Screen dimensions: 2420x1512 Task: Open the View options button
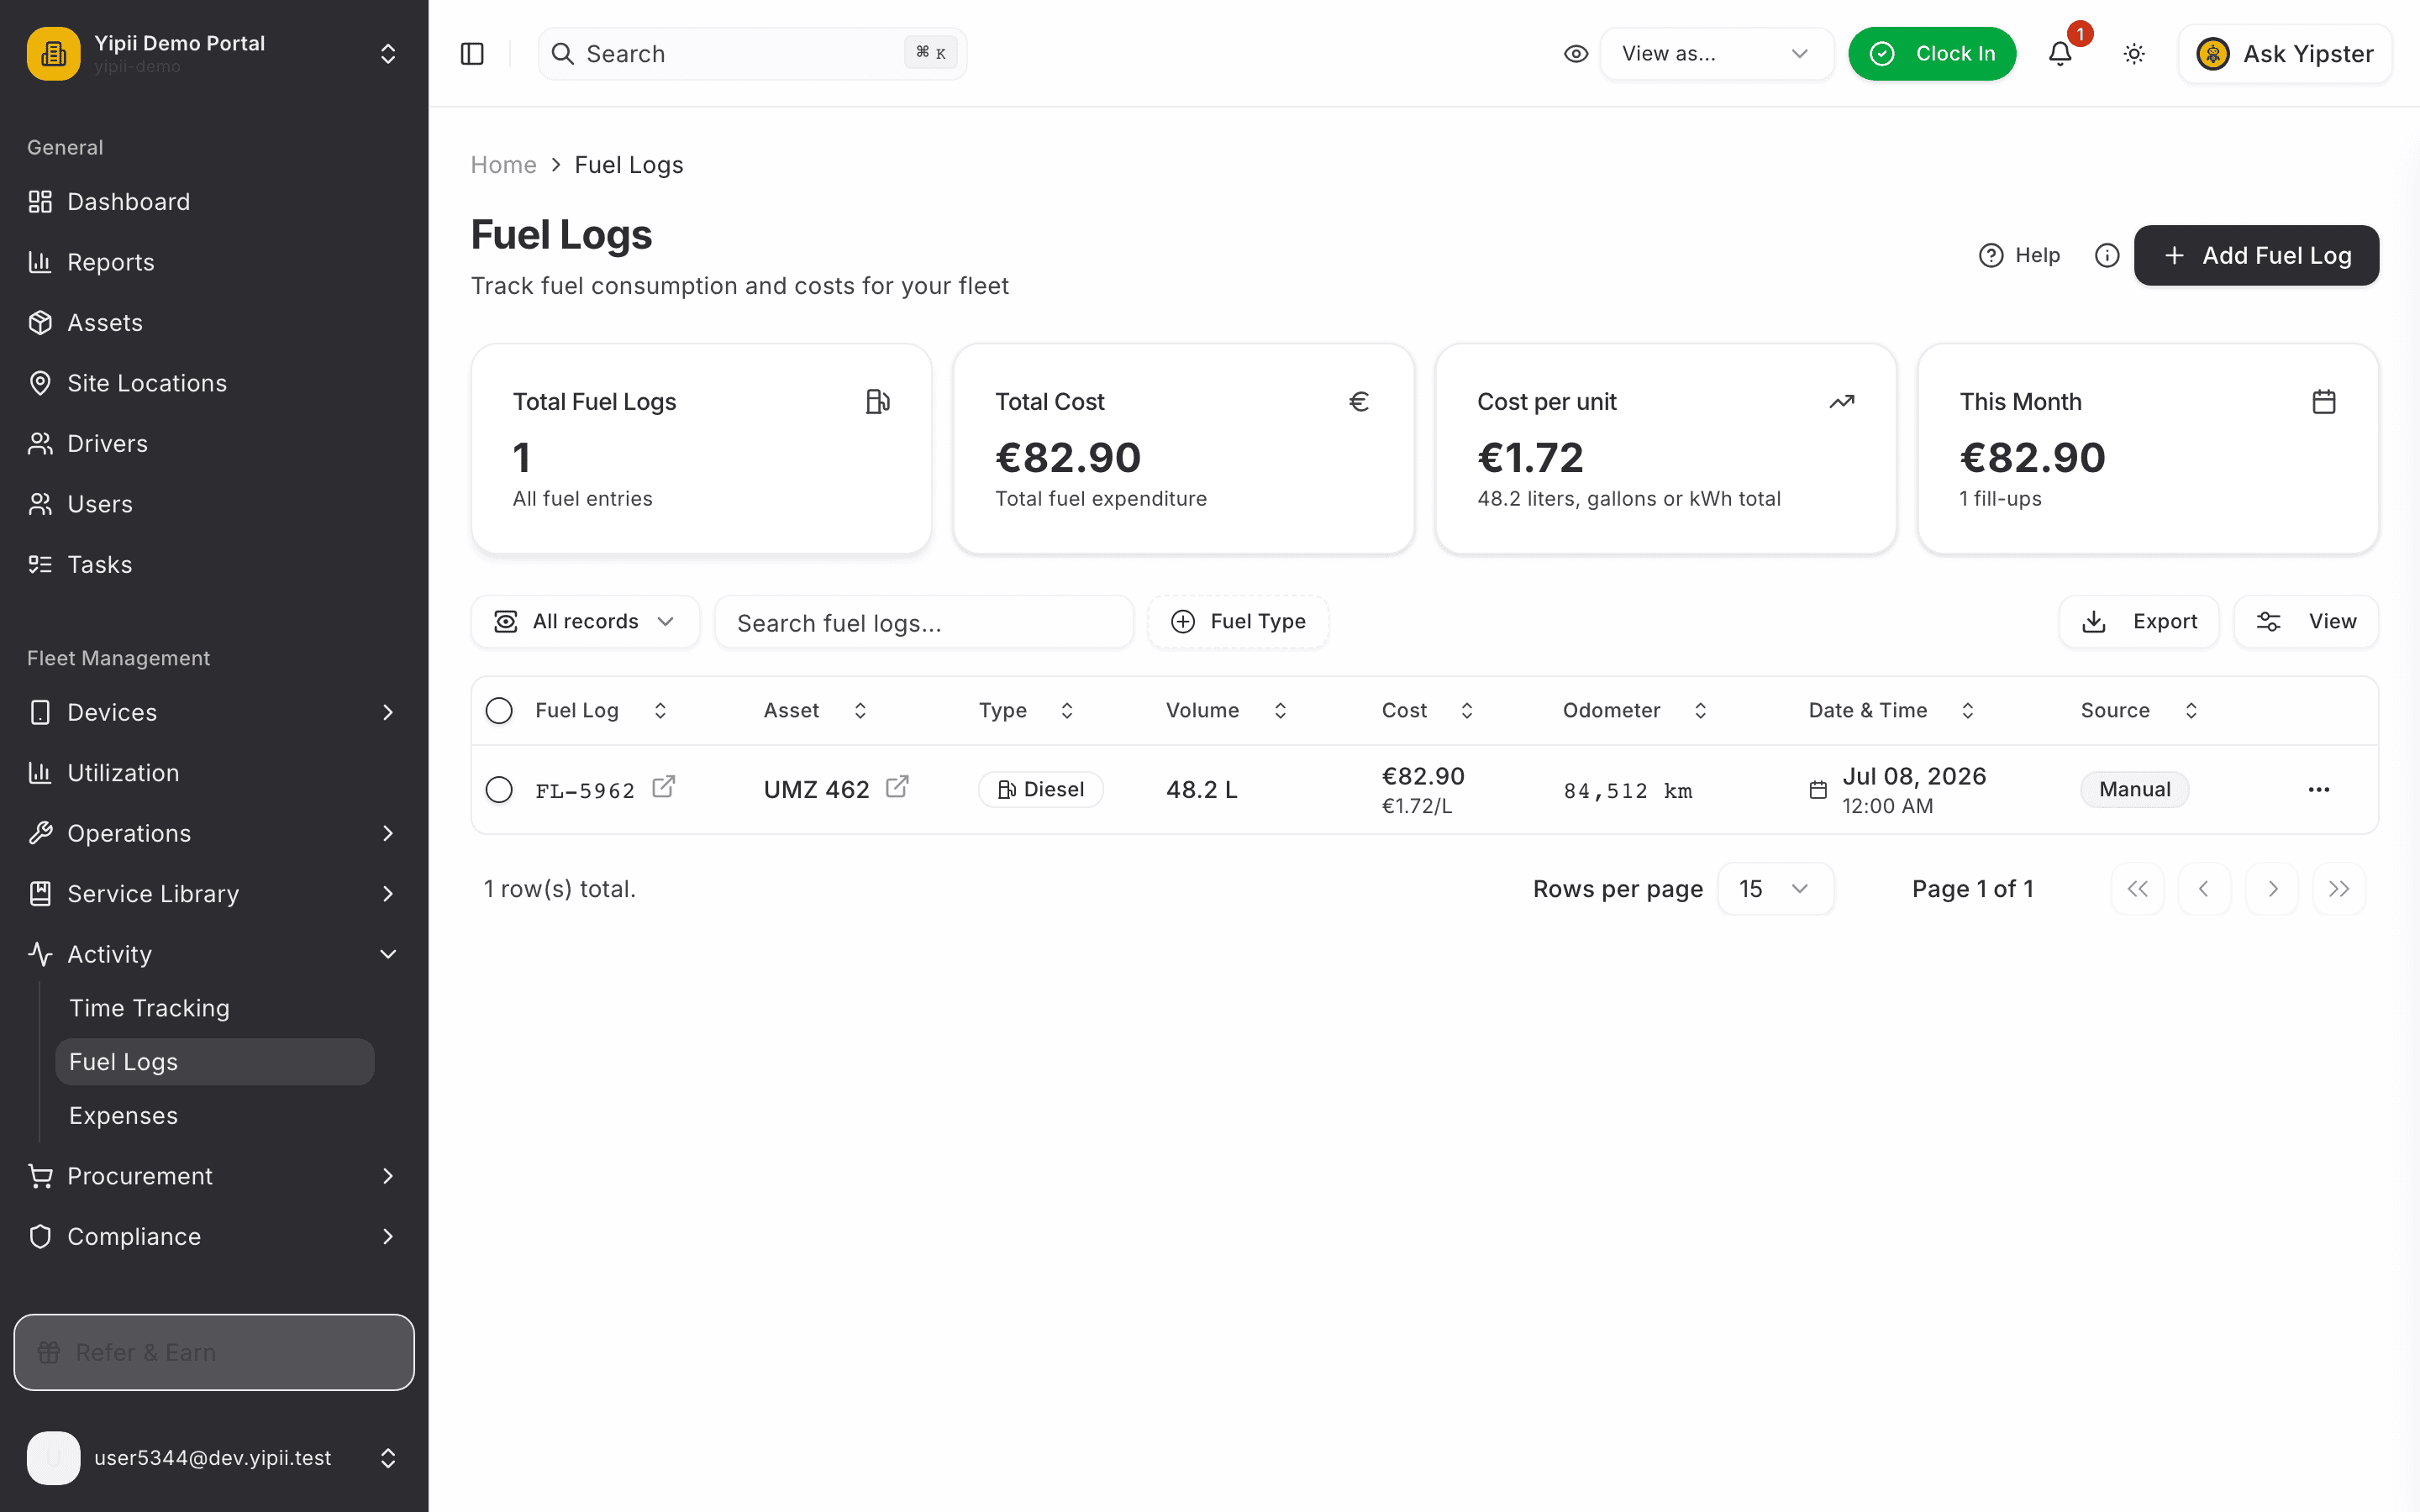tap(2306, 622)
